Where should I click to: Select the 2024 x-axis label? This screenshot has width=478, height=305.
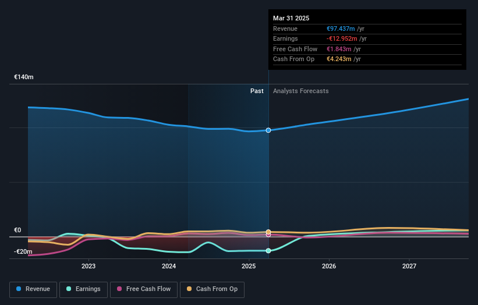coord(169,266)
